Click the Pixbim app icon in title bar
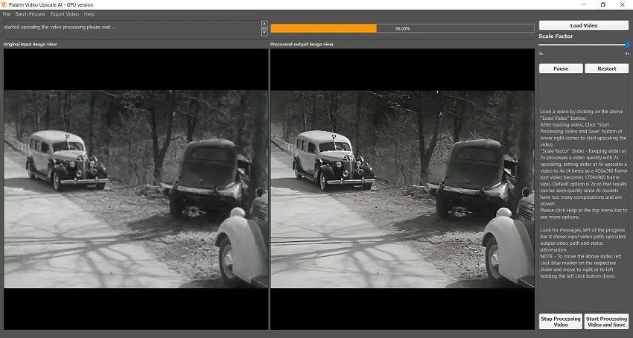 (4, 5)
